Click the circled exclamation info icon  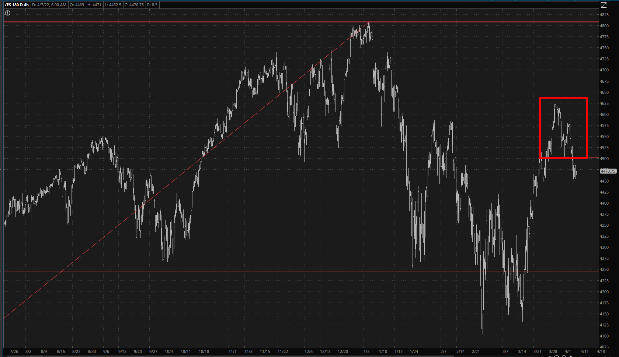7,13
